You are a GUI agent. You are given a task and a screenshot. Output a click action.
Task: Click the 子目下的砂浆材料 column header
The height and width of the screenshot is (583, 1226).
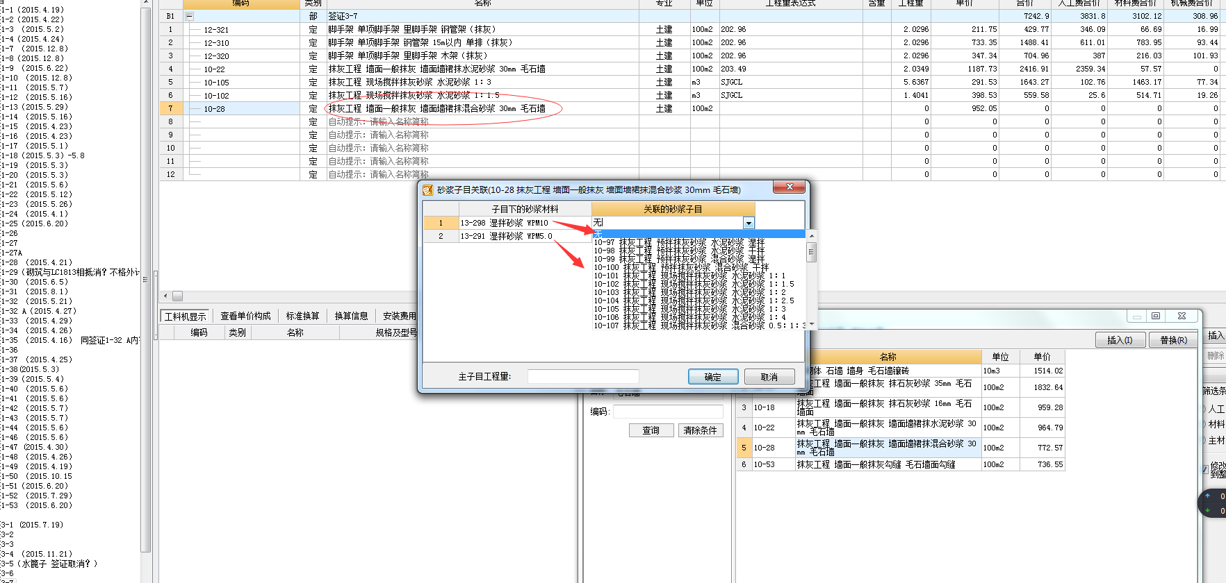525,209
